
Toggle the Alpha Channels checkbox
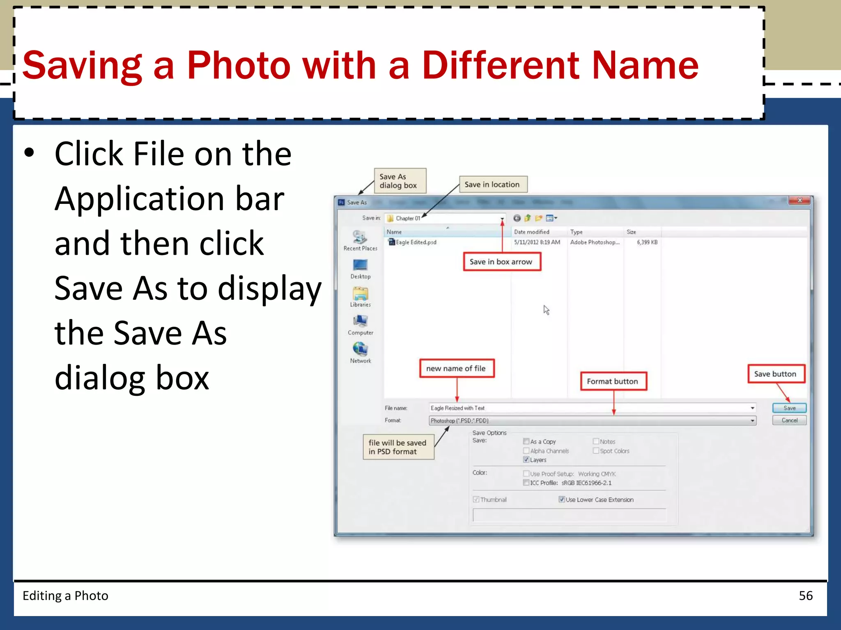point(526,451)
